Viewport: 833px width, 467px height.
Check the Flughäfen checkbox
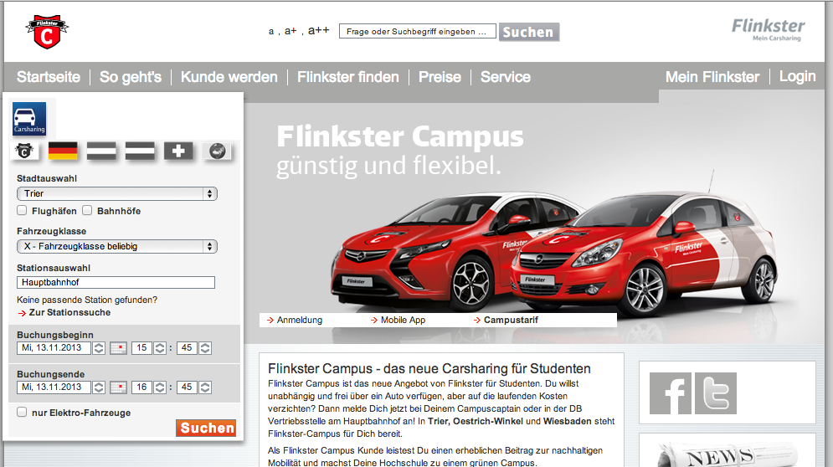pyautogui.click(x=22, y=210)
